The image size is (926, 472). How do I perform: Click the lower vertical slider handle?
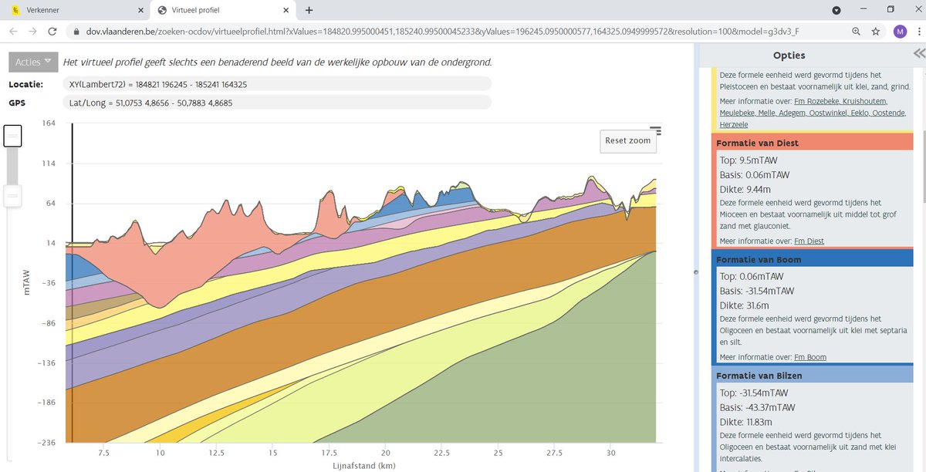click(x=12, y=196)
